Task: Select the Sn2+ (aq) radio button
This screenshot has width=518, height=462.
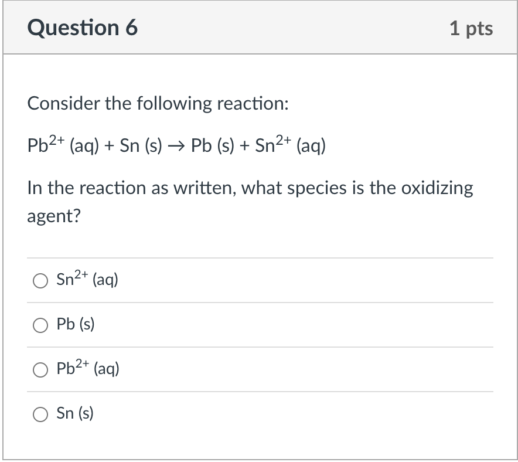Action: click(40, 281)
